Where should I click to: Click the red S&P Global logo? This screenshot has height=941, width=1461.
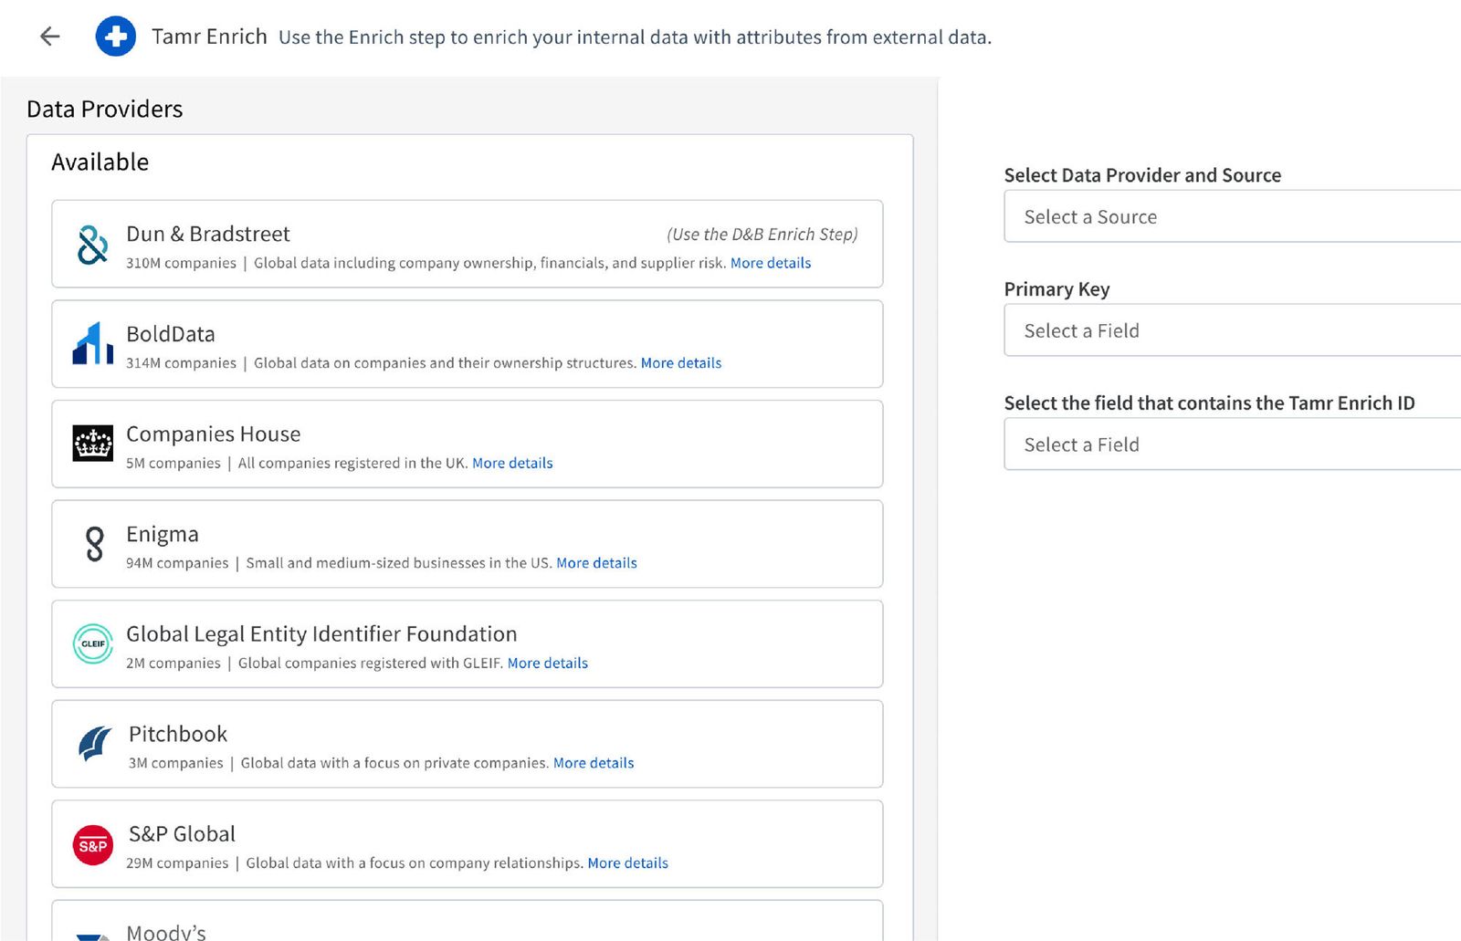tap(91, 845)
